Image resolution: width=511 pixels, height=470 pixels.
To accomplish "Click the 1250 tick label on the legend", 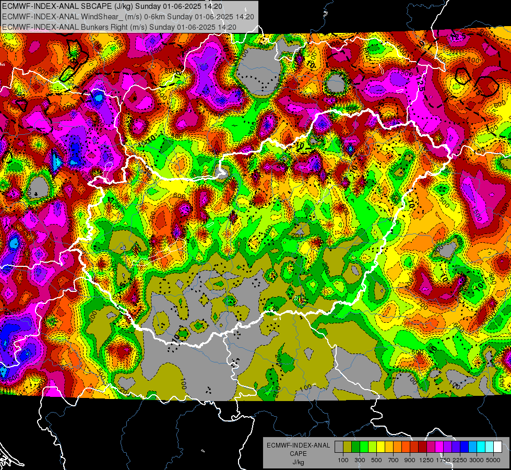I will [x=426, y=460].
